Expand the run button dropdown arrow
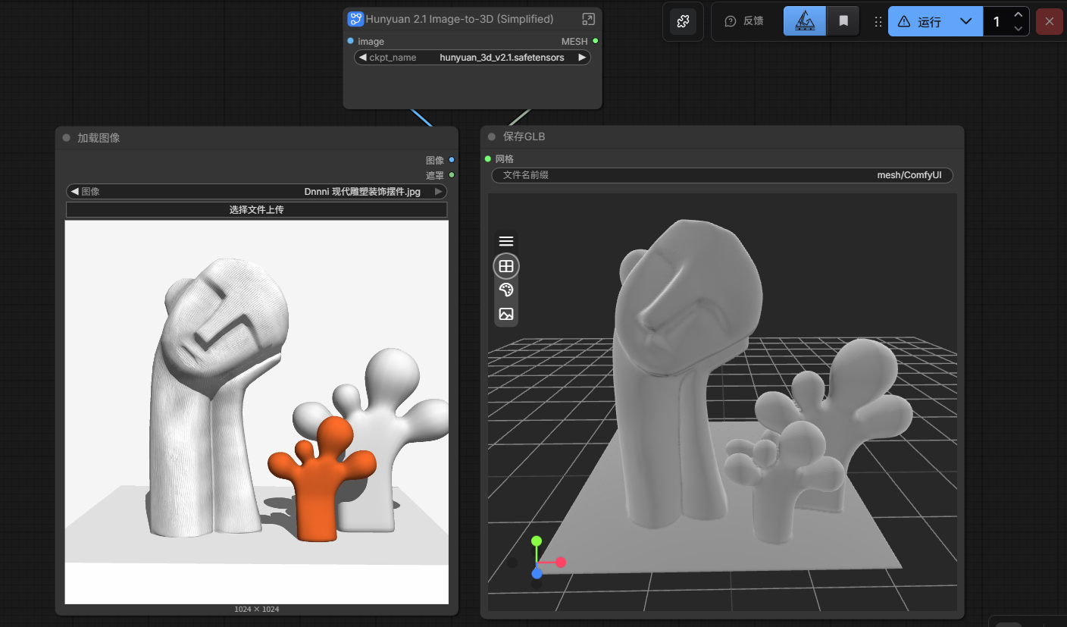This screenshot has width=1067, height=627. click(x=965, y=21)
